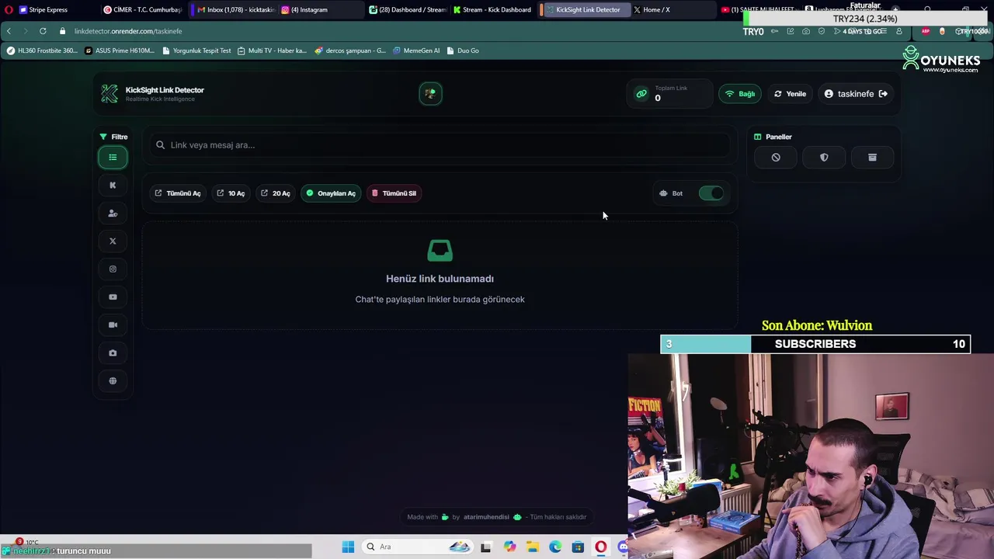Switch to the CIMER browser tab
This screenshot has height=559, width=994.
tap(143, 9)
